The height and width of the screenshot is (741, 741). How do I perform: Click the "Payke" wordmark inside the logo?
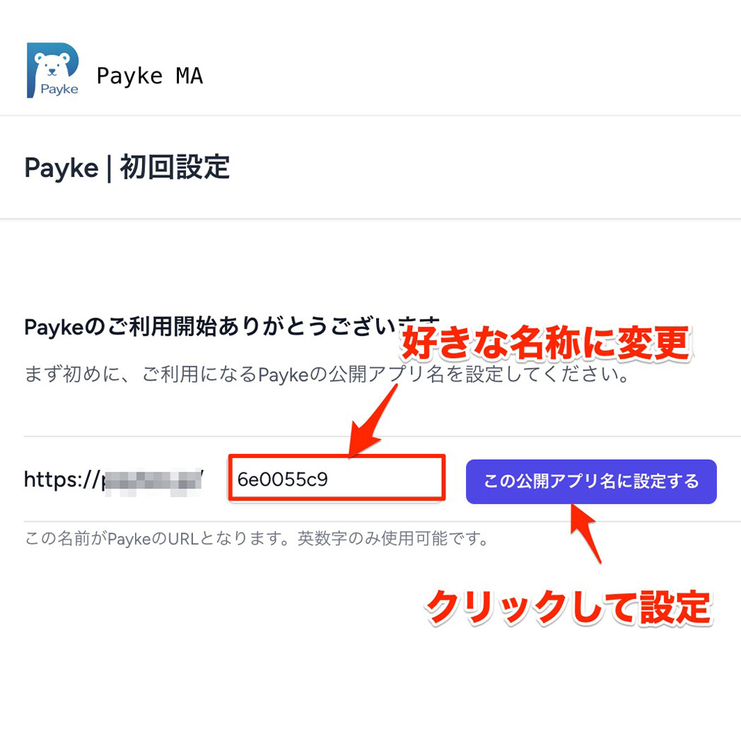pos(59,89)
